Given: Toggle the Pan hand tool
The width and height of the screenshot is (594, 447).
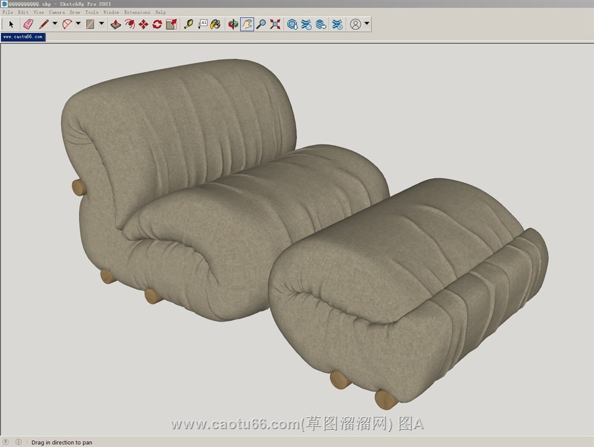Looking at the screenshot, I should coord(247,24).
